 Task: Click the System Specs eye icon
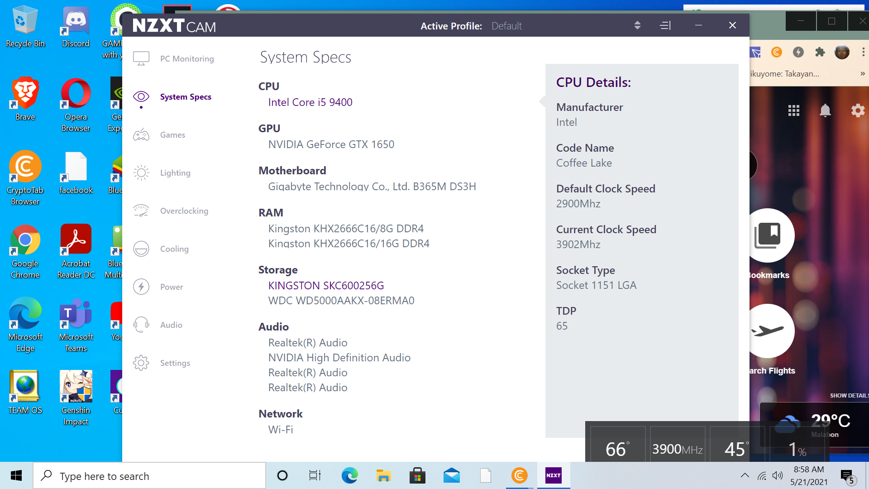pos(141,96)
